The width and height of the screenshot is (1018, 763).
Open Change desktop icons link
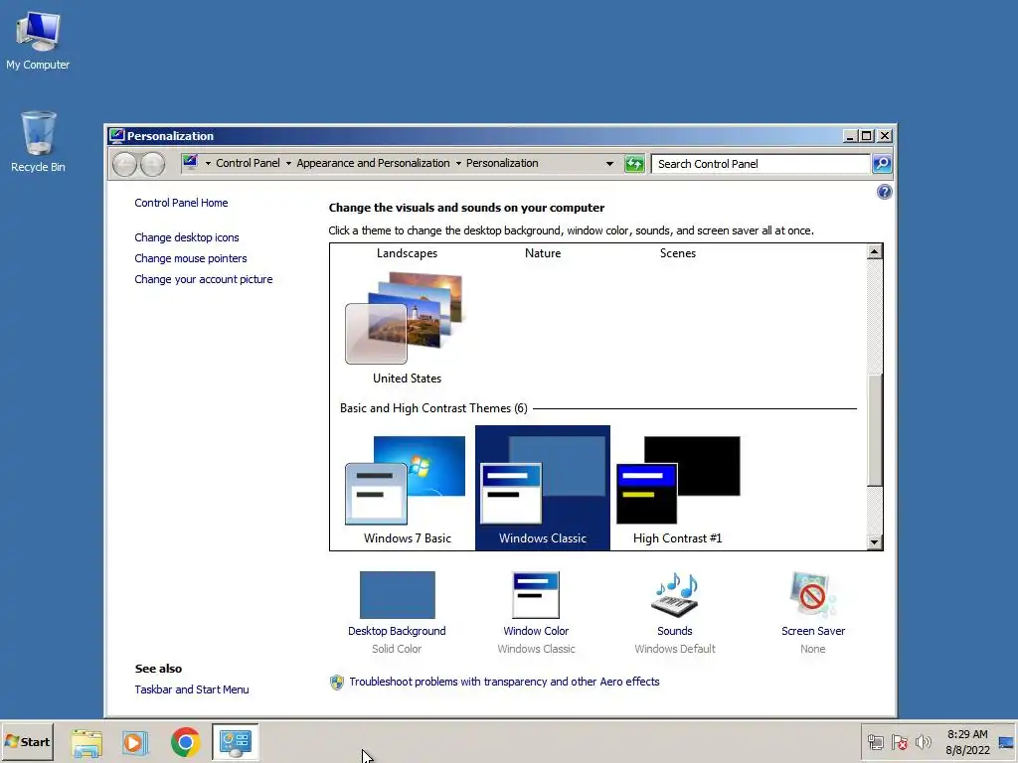(x=186, y=237)
